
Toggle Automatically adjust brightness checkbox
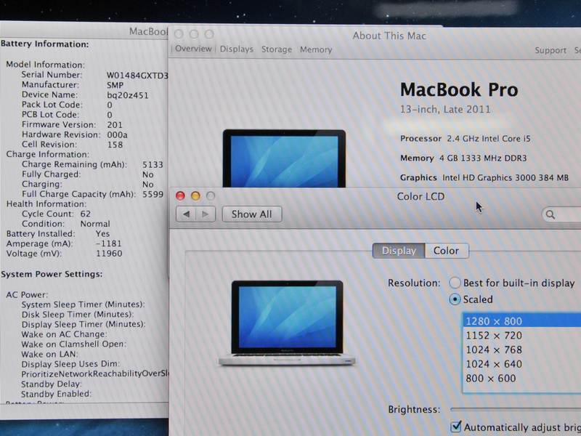pyautogui.click(x=456, y=427)
